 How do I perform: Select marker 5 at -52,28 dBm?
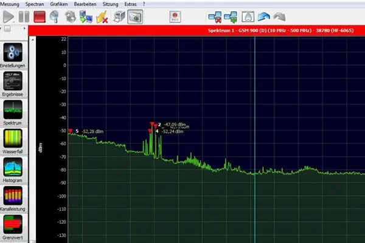71,131
